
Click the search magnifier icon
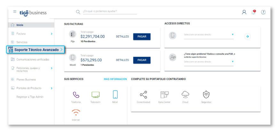click(78, 12)
